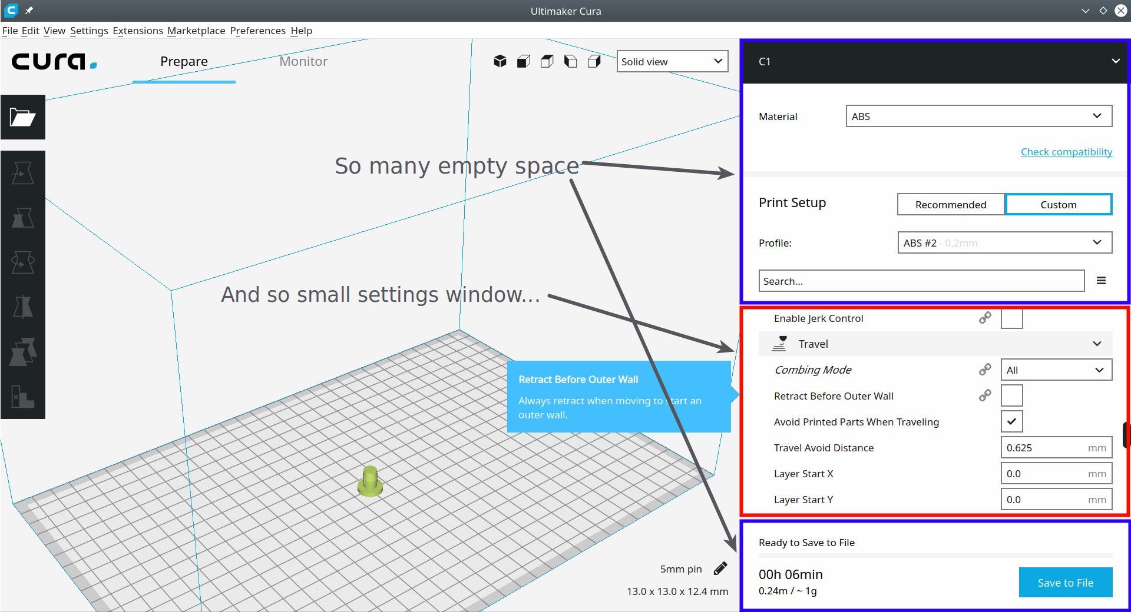Click link icon next to Retract Before Outer Wall
The width and height of the screenshot is (1131, 612).
coord(985,395)
